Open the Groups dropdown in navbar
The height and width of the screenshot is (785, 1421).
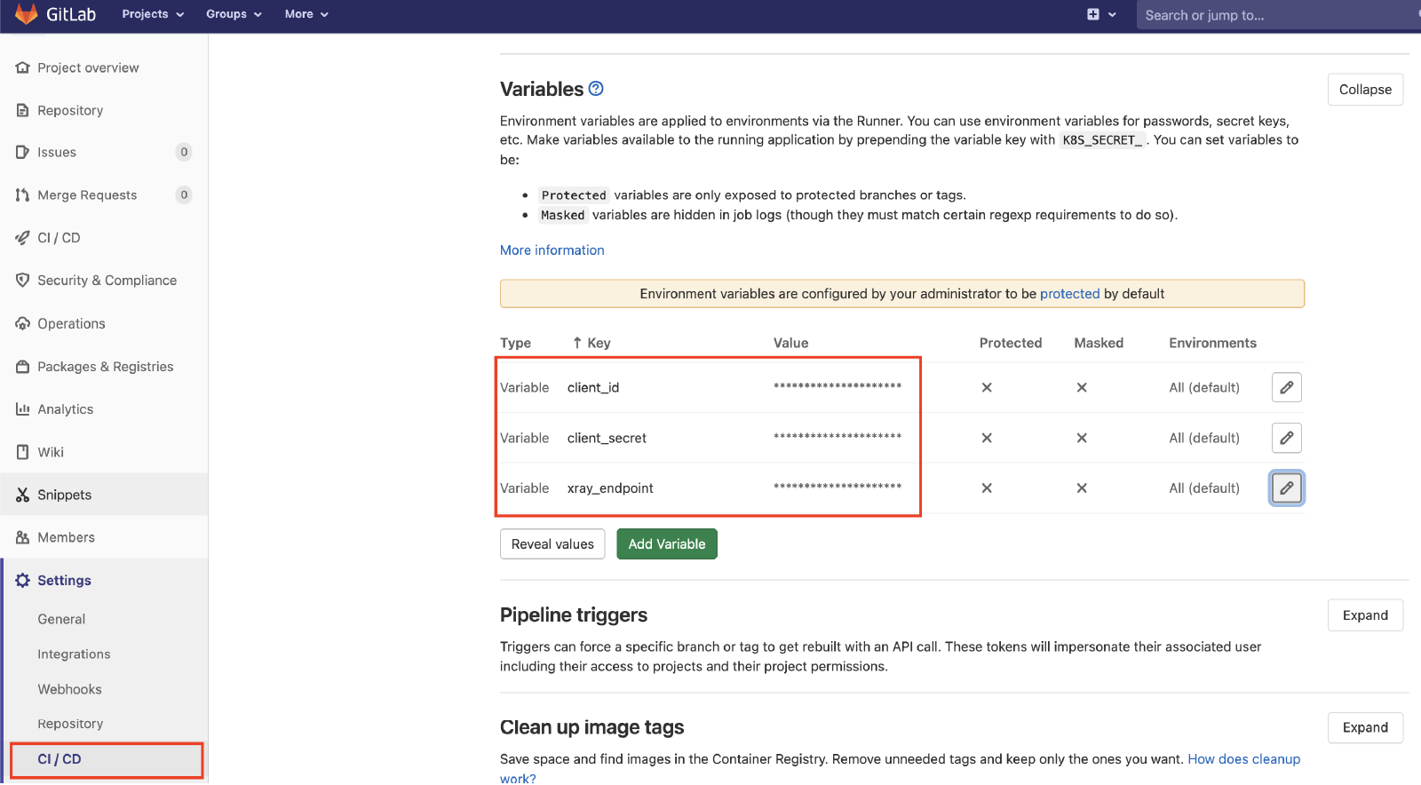234,14
